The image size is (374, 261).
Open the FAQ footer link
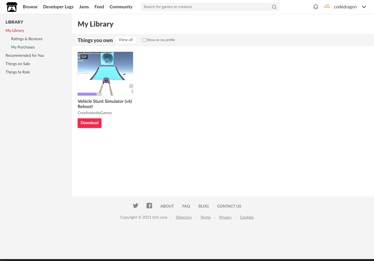tap(186, 206)
